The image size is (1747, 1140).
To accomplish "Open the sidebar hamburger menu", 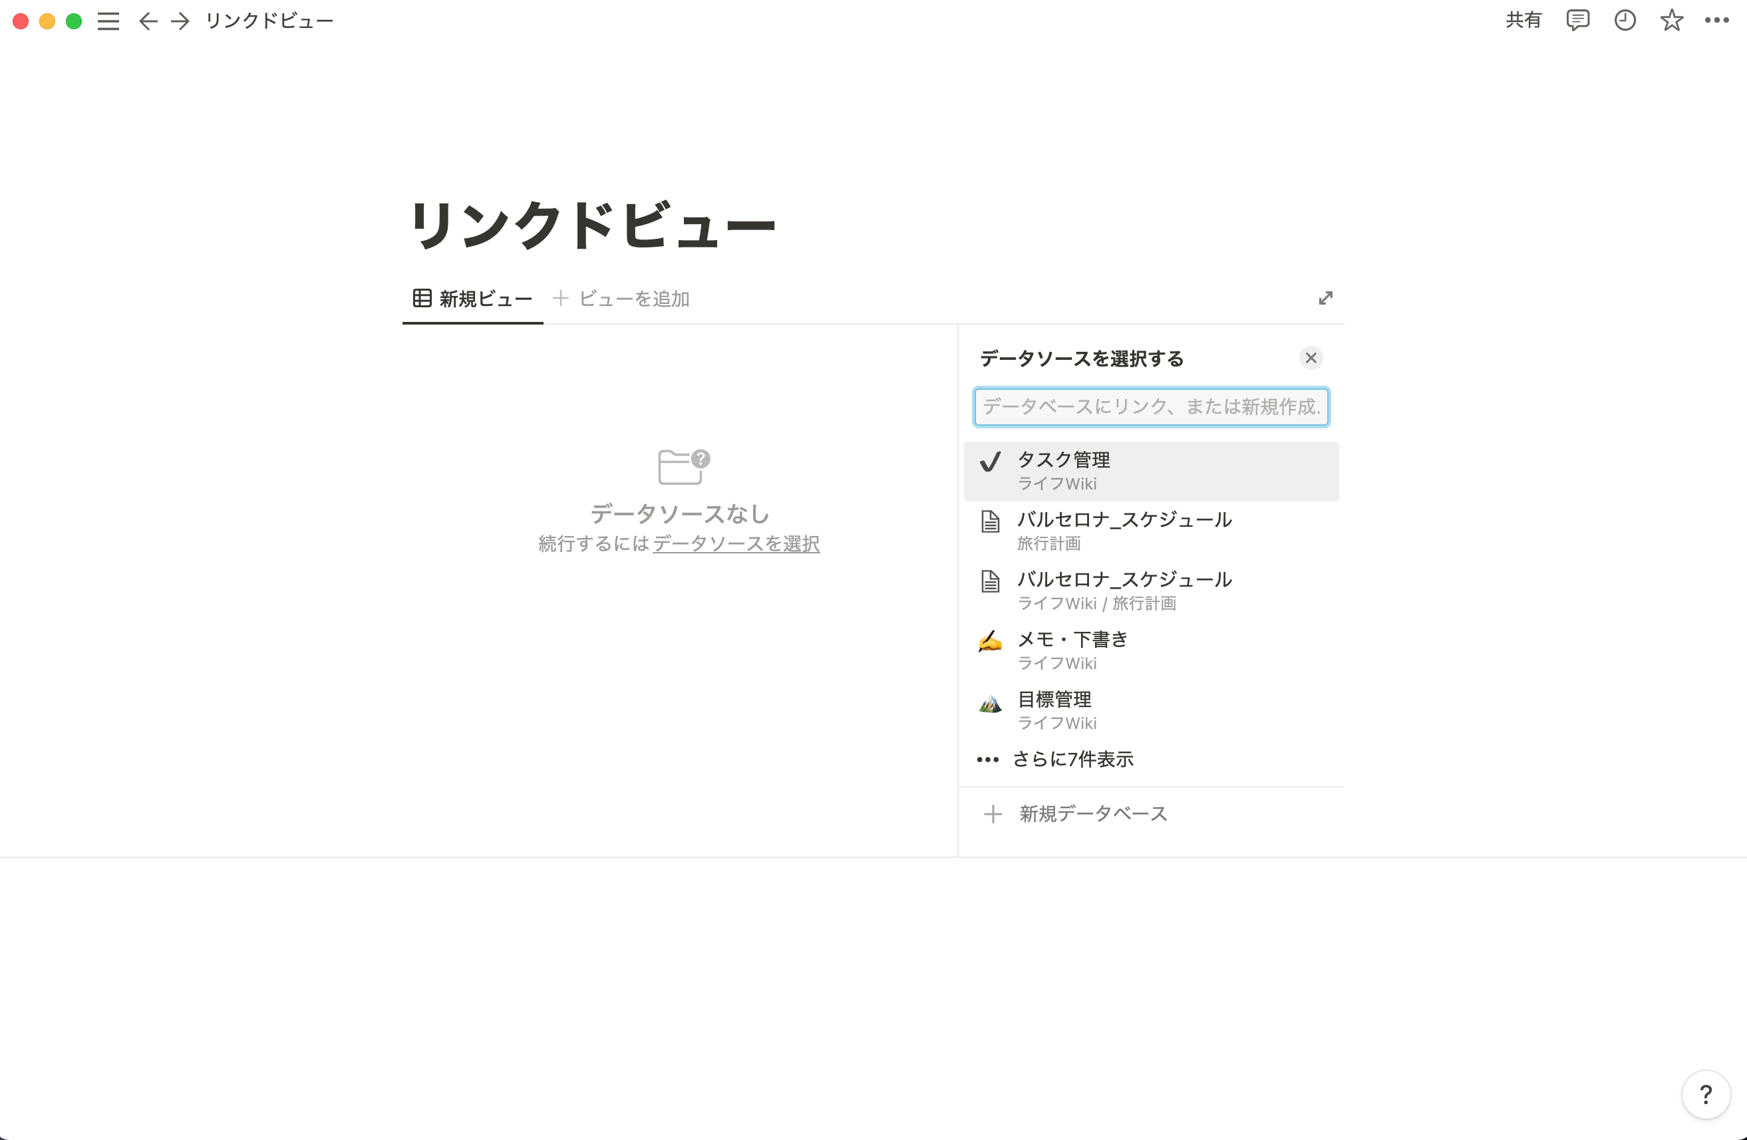I will (x=108, y=21).
